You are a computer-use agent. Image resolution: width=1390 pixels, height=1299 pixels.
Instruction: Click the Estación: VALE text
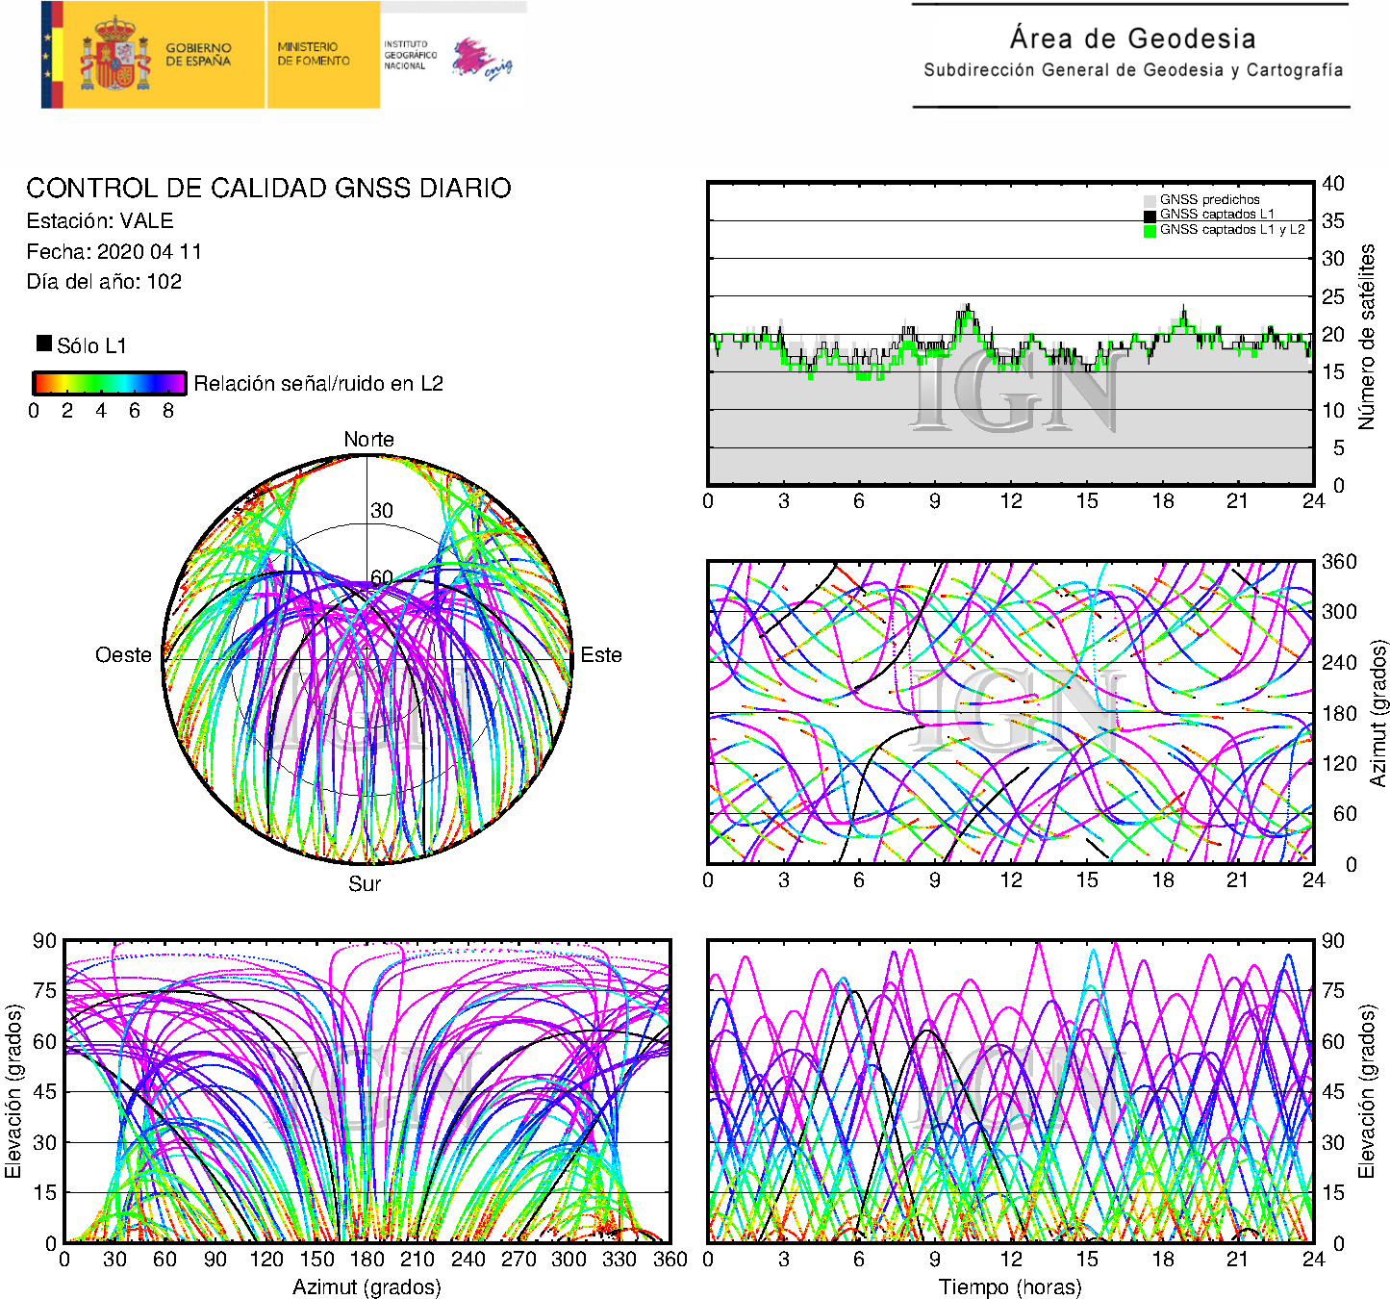point(100,221)
